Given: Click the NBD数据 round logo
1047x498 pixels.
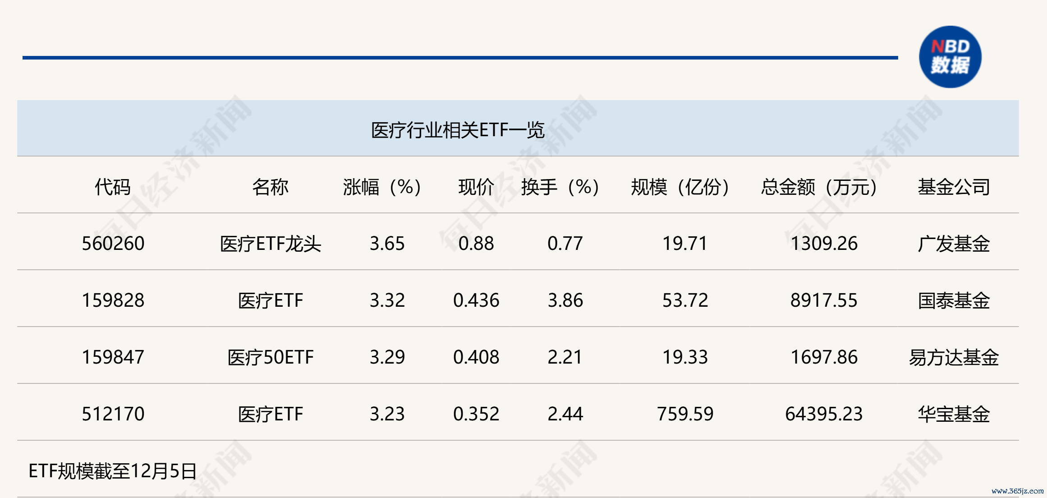Looking at the screenshot, I should coord(950,57).
